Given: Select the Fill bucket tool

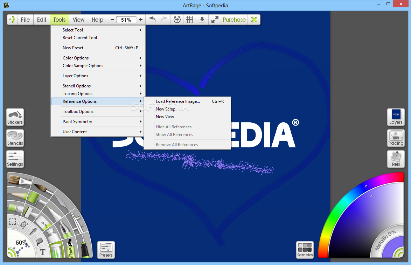Looking at the screenshot, I should click(40, 241).
